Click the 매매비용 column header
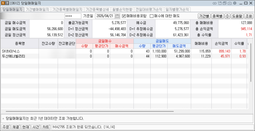 [201, 43]
